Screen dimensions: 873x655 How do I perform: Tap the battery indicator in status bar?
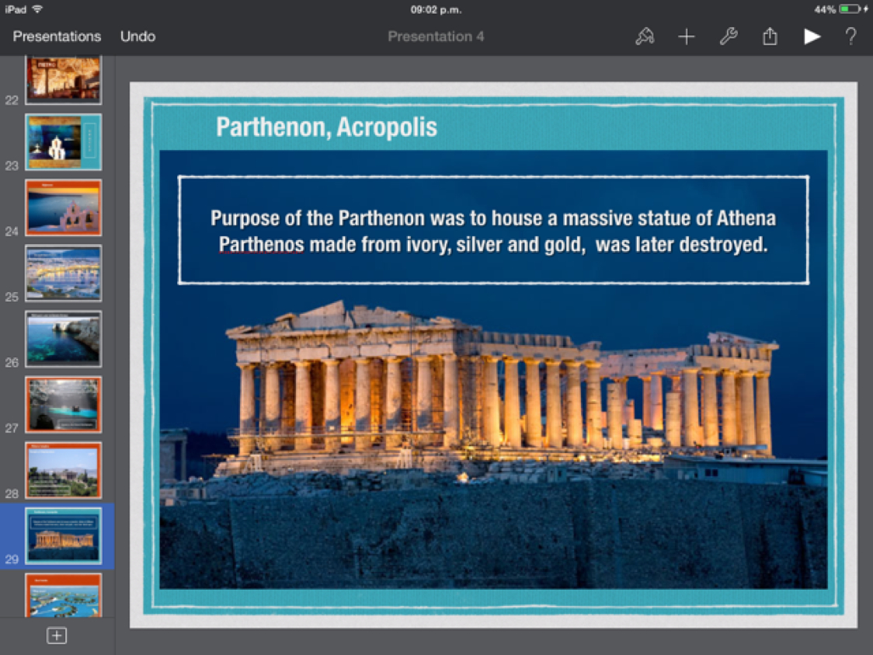coord(850,9)
